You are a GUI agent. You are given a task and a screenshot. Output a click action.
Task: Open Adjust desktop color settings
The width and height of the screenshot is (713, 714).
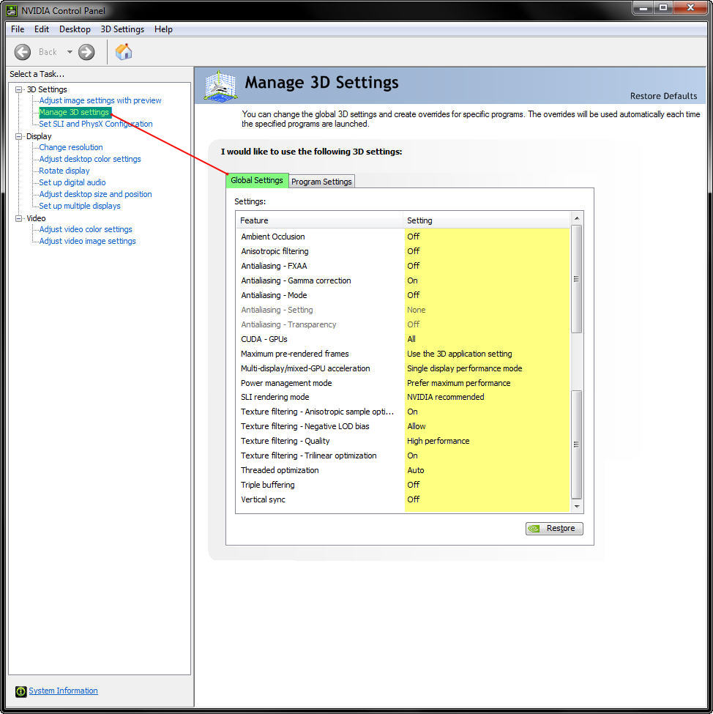pyautogui.click(x=90, y=159)
